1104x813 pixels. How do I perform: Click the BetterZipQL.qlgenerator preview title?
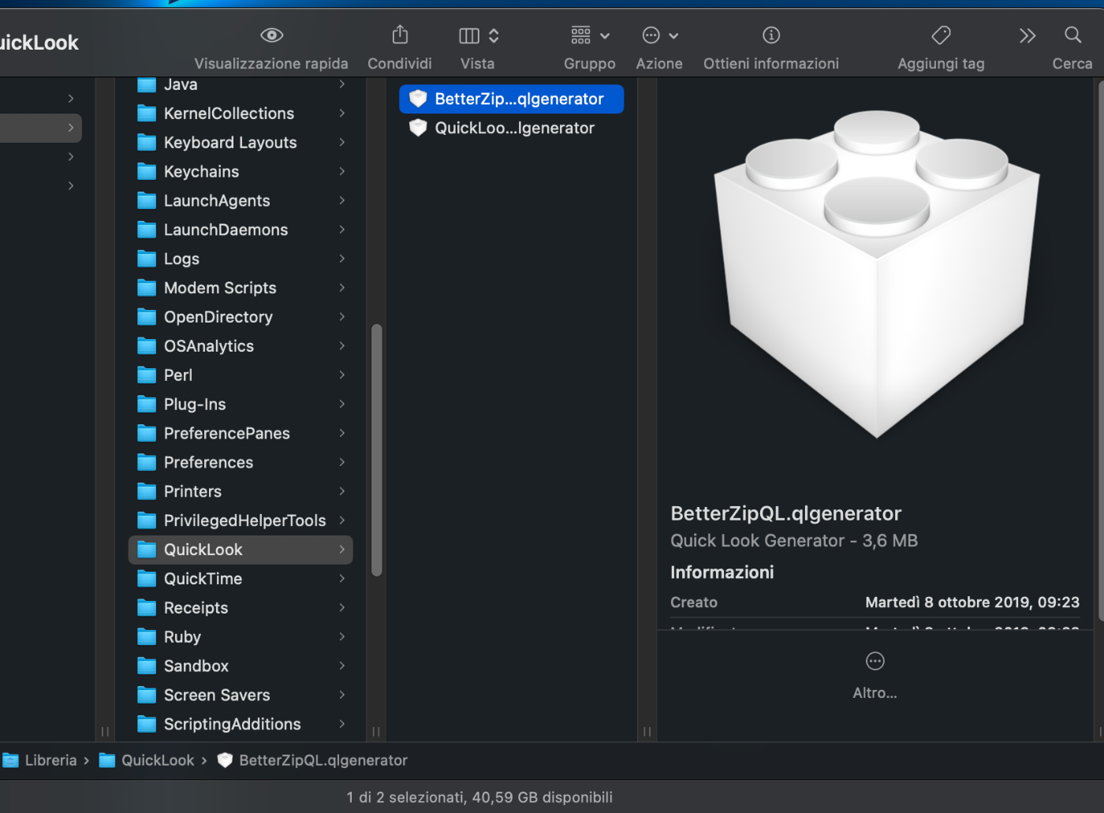[x=786, y=514]
